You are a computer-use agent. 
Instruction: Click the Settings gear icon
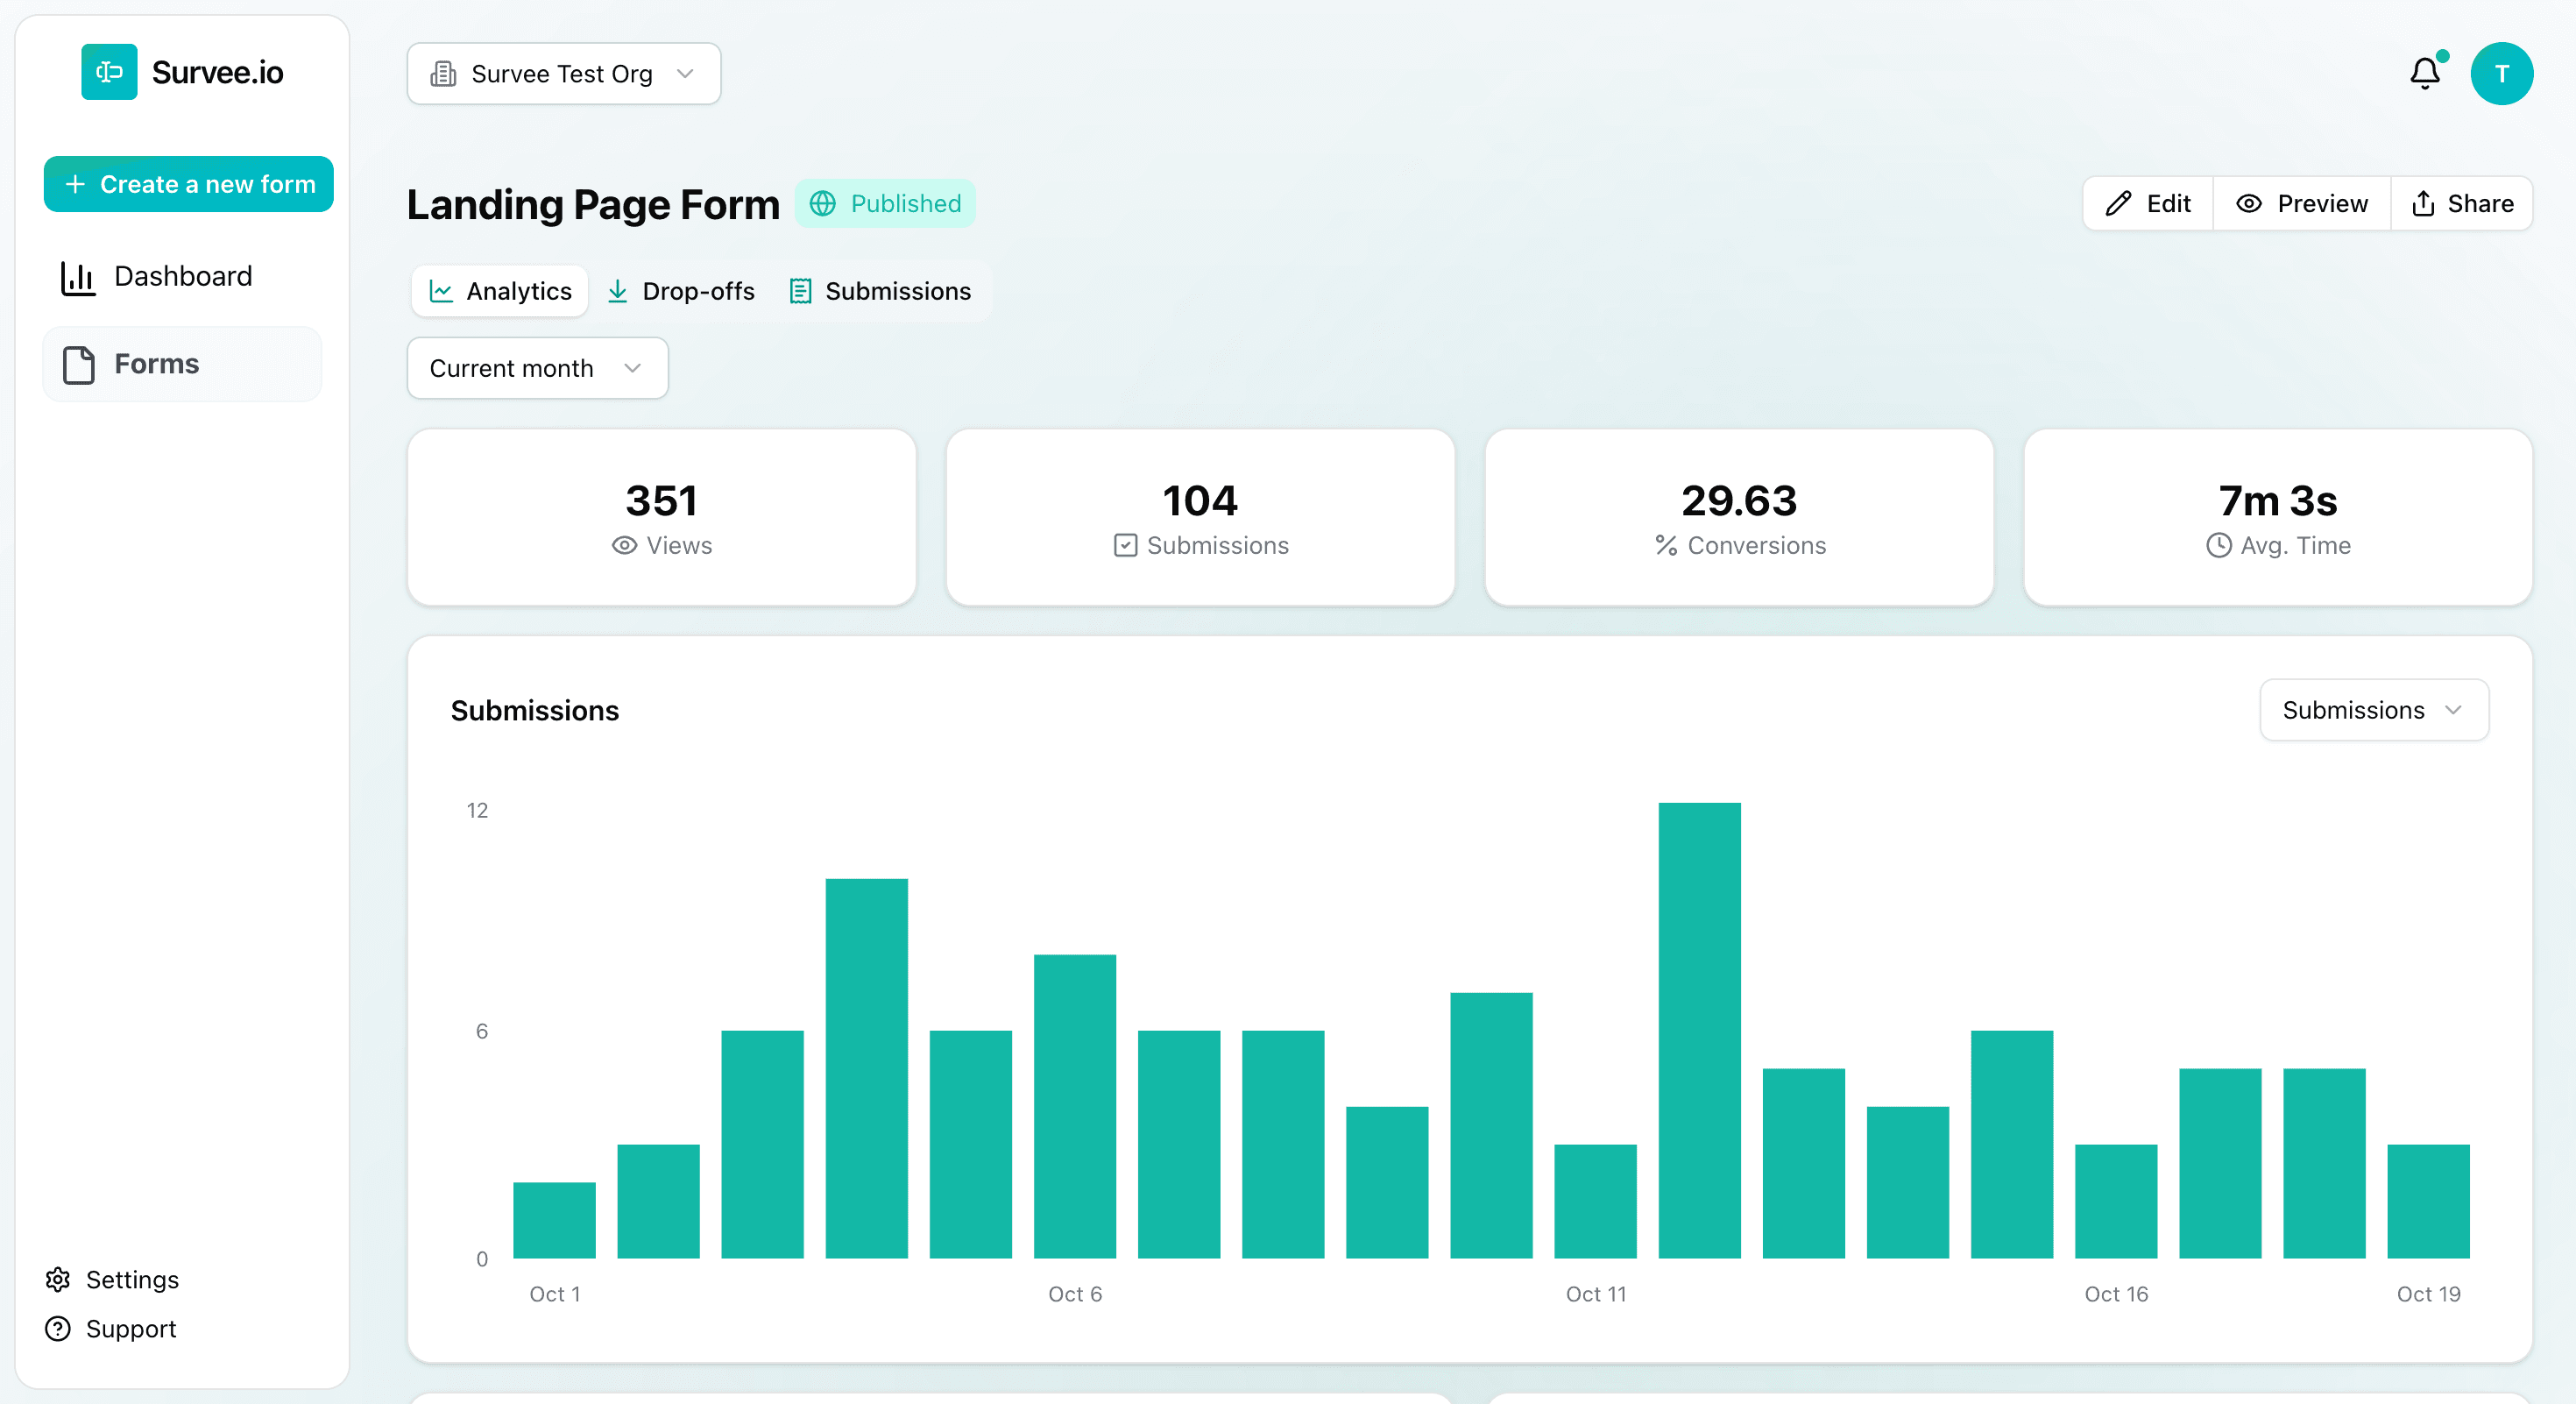point(58,1279)
